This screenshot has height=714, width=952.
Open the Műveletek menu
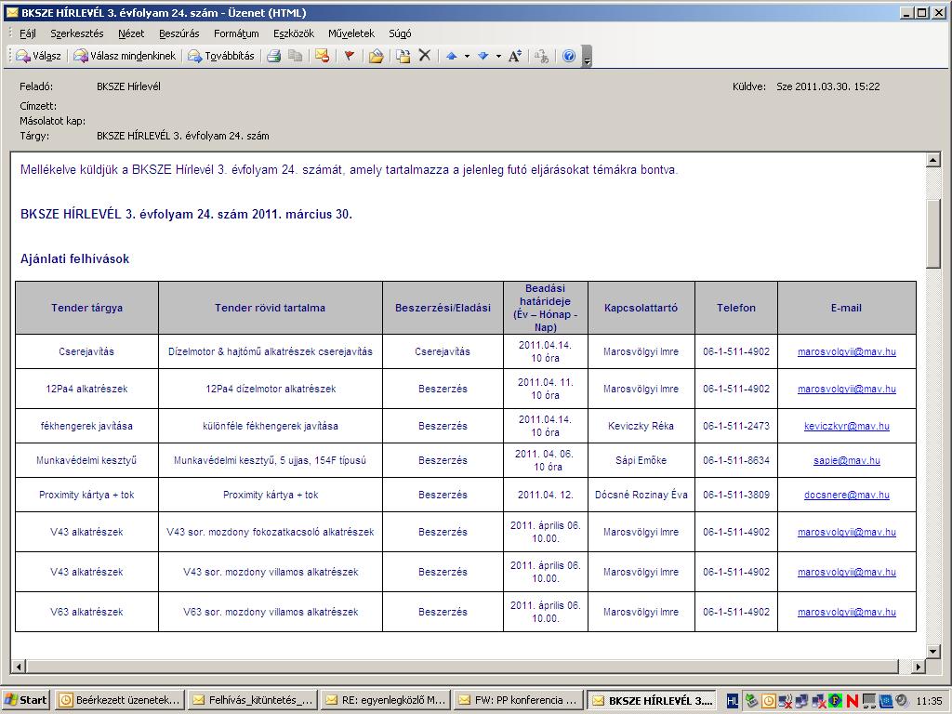click(x=351, y=33)
